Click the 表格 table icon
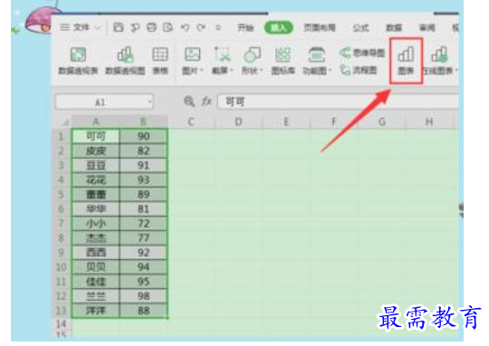Image resolution: width=489 pixels, height=346 pixels. [160, 61]
